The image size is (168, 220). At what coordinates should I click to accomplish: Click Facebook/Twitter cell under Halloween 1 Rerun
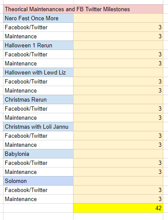pyautogui.click(x=38, y=54)
